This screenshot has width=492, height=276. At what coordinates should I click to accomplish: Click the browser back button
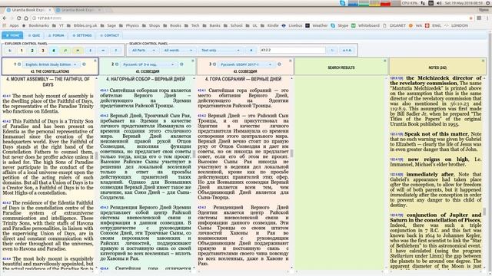tap(5, 18)
